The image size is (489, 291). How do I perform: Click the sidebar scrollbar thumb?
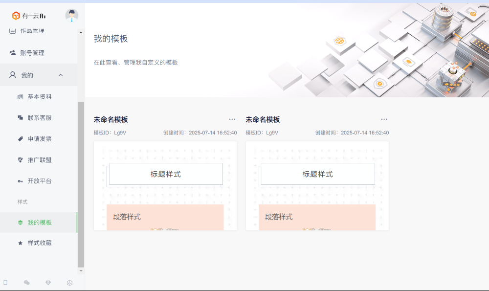[81, 184]
